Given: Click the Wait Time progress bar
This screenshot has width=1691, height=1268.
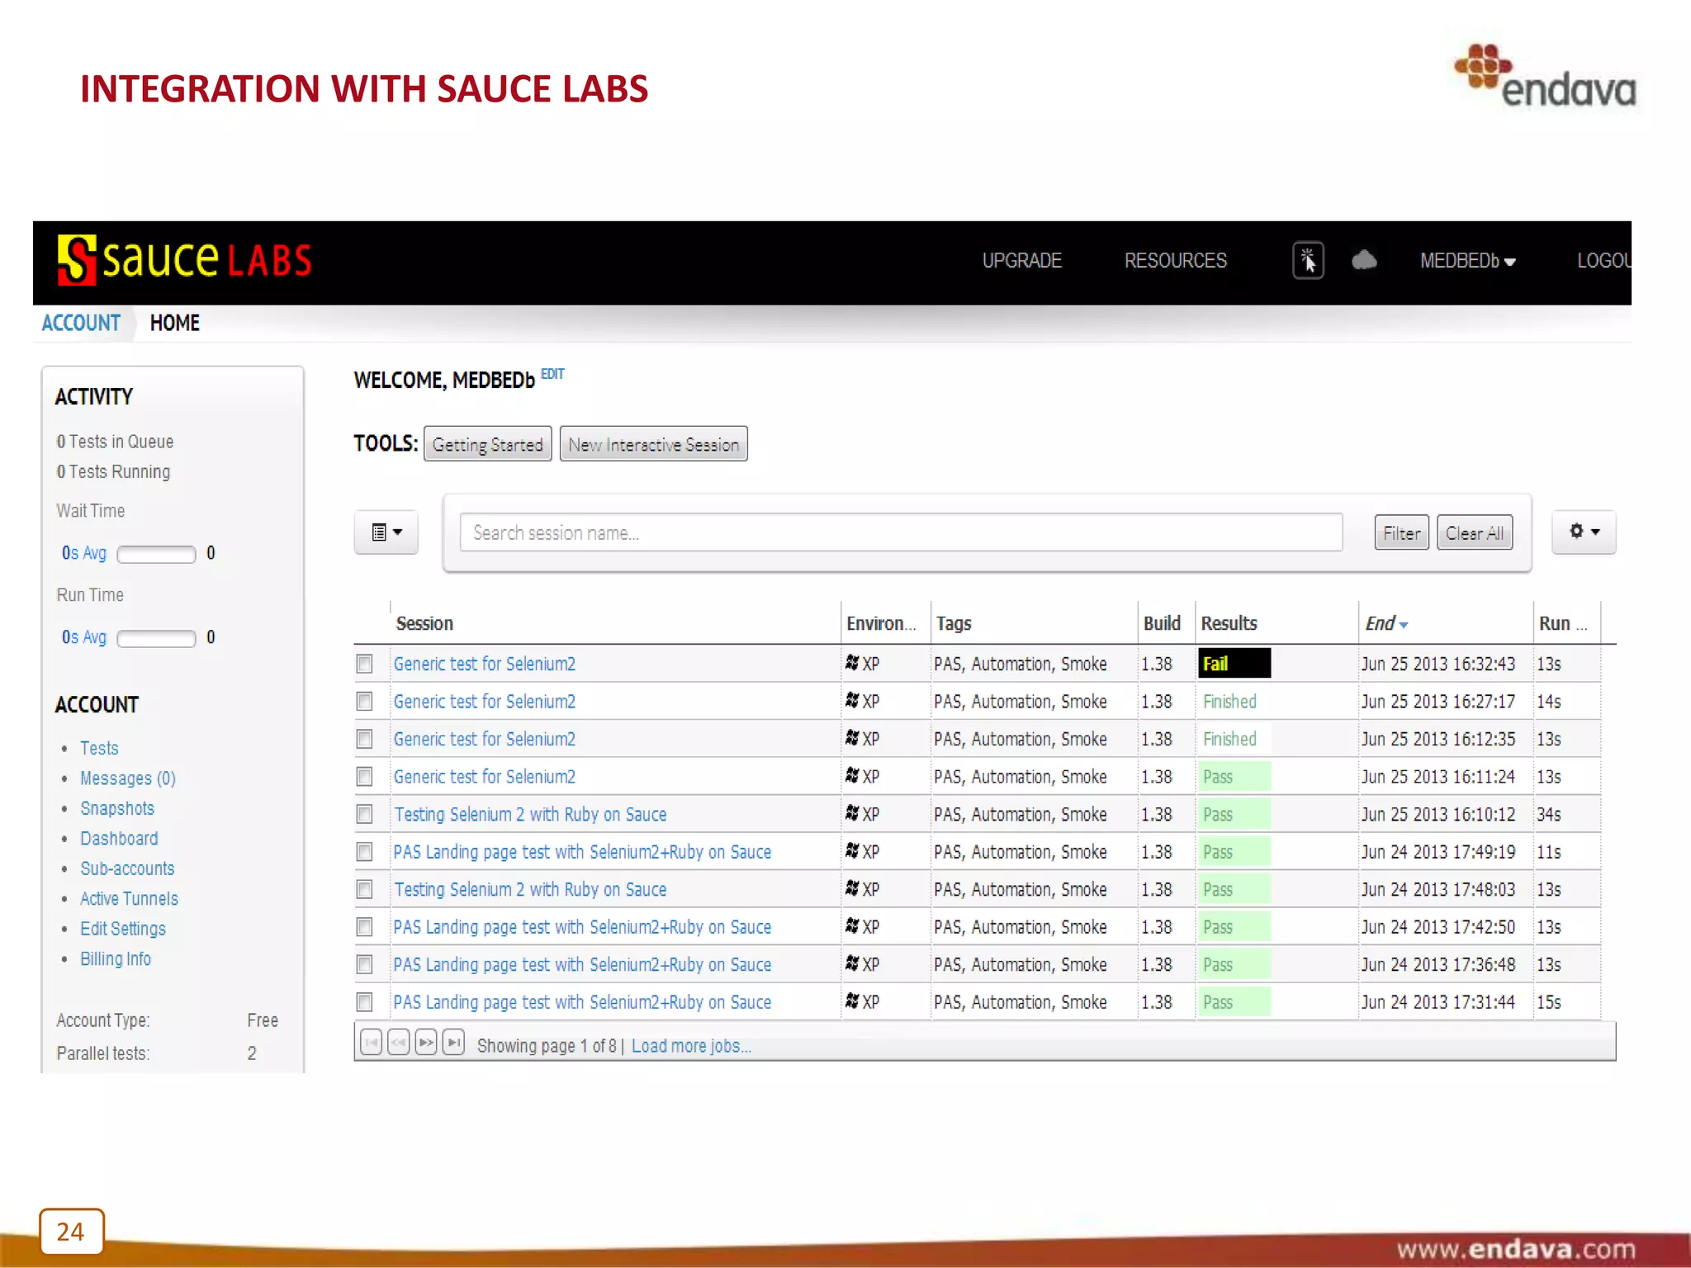Looking at the screenshot, I should [156, 554].
